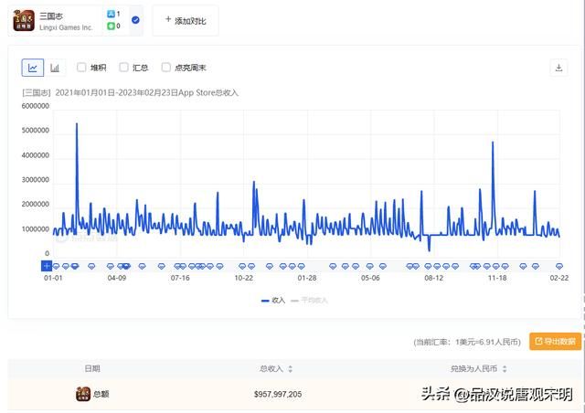Click the 总额 row app icon
The width and height of the screenshot is (585, 413).
(83, 394)
